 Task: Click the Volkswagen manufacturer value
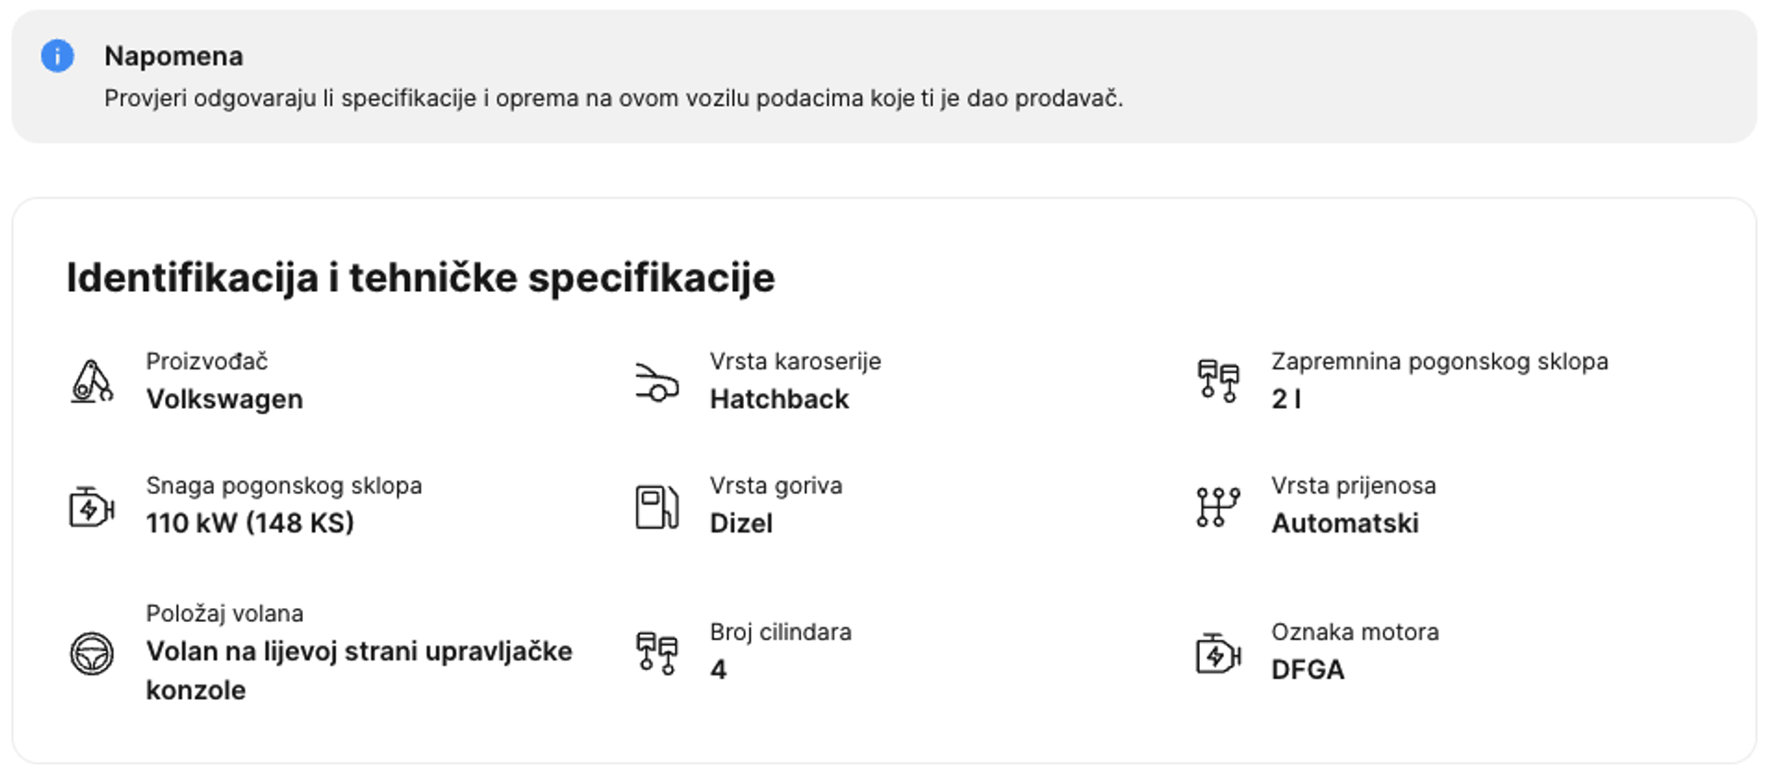(224, 399)
